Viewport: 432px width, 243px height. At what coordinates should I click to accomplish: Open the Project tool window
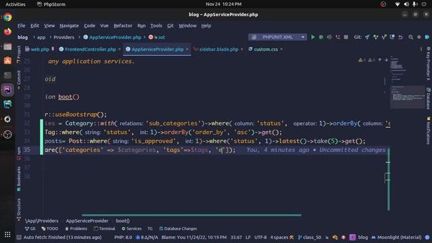tap(19, 54)
